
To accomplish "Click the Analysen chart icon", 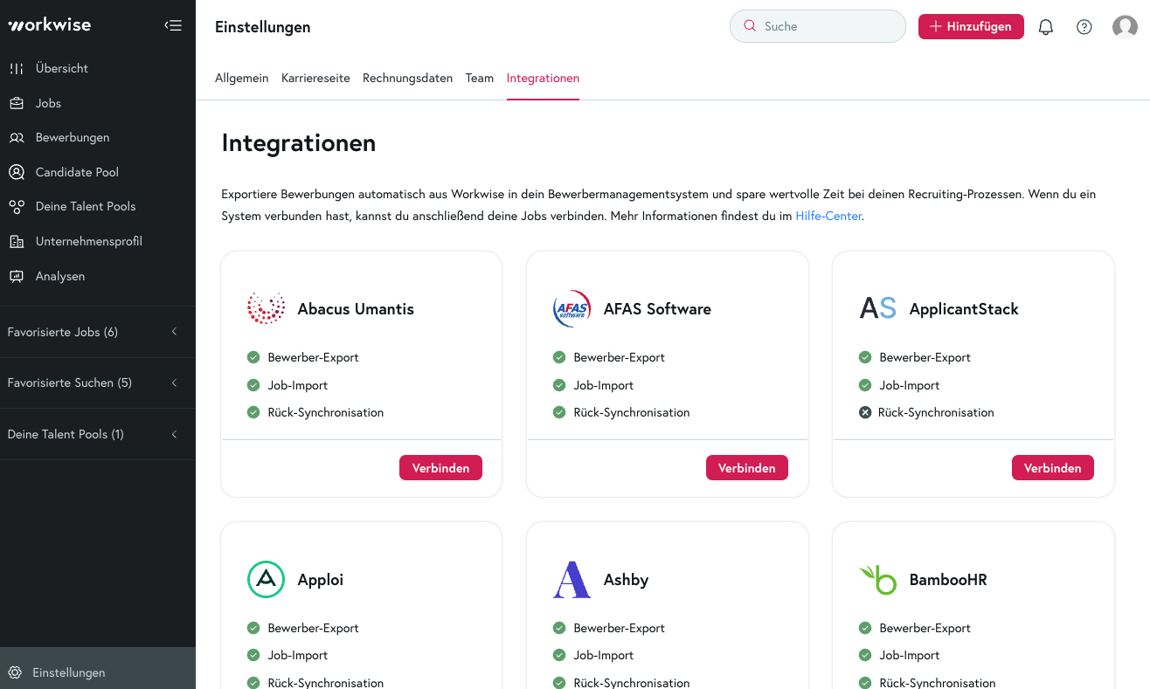I will point(17,276).
